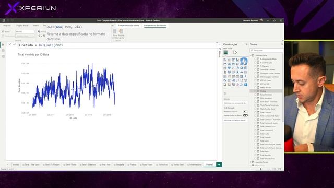Viewport: 334px width, 188px height.
Task: Add the Q&A visual
Action: 237,80
